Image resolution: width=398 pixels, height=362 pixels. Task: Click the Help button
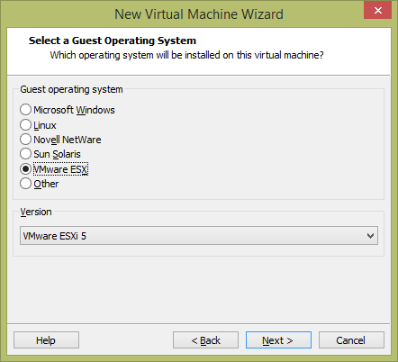pos(46,340)
